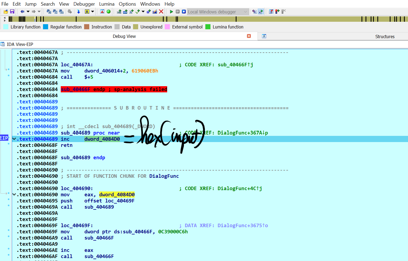
Task: Click the grayed binoculars search-next icon
Action: pyautogui.click(x=70, y=12)
